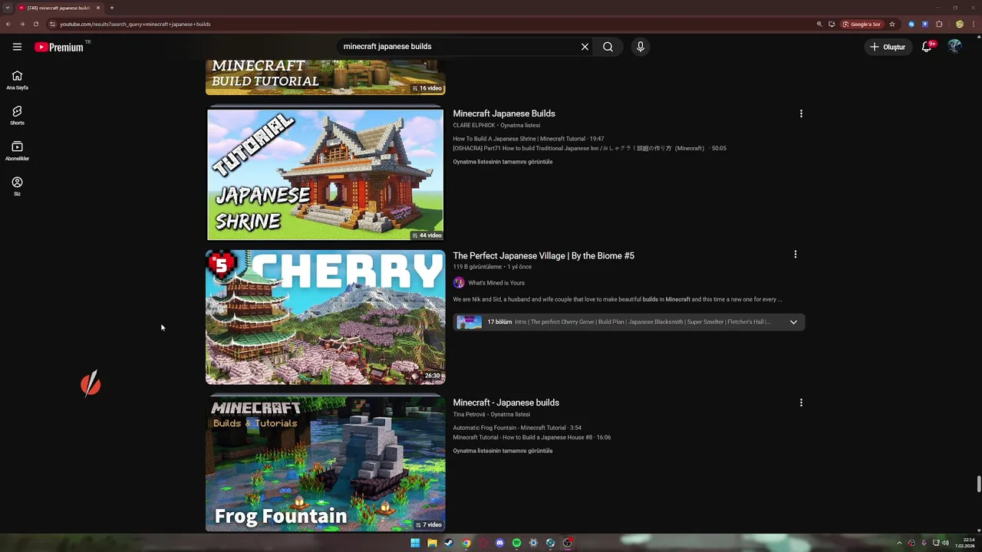Open How To Build A Japanese Shrine video
This screenshot has width=982, height=552.
[x=528, y=139]
